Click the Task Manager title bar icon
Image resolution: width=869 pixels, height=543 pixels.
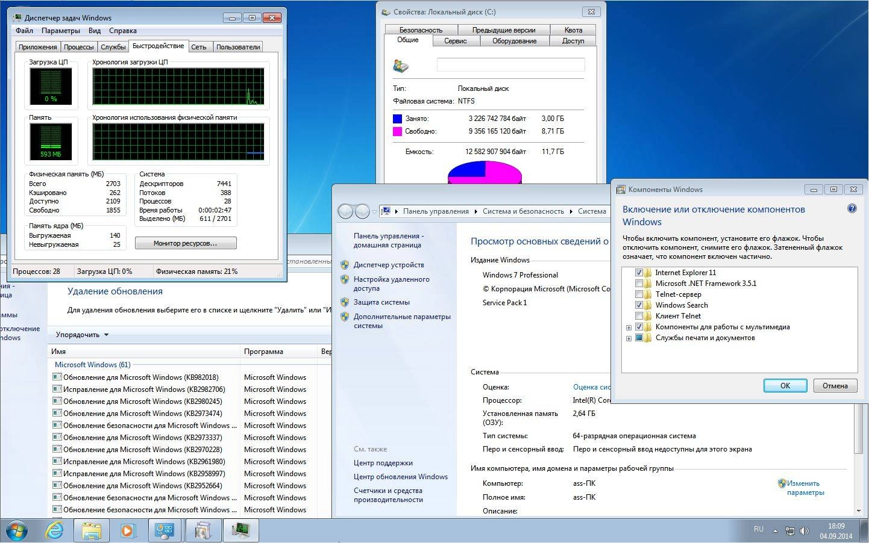pyautogui.click(x=17, y=17)
